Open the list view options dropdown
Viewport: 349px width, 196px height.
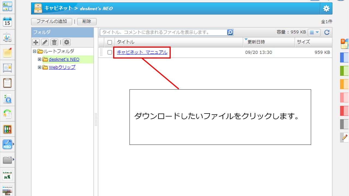[314, 32]
